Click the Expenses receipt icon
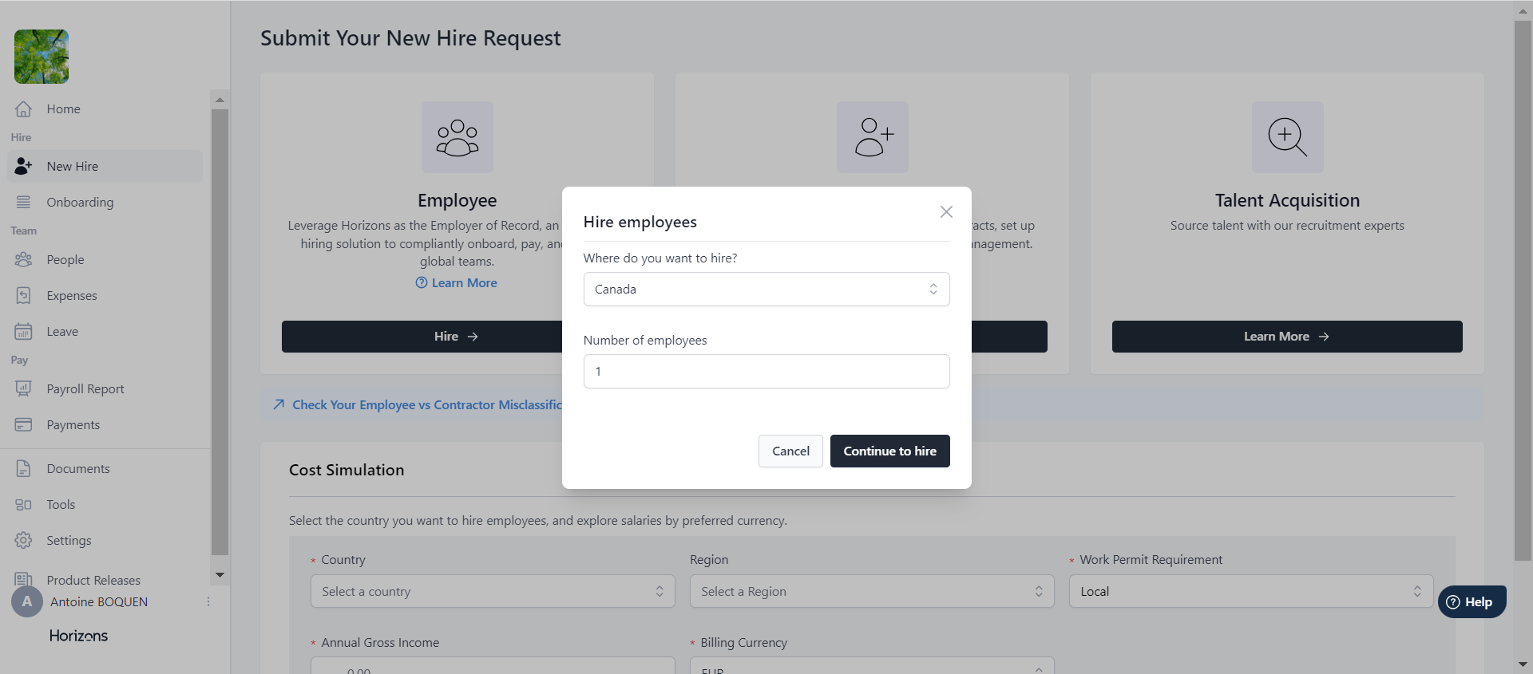Image resolution: width=1533 pixels, height=674 pixels. coord(23,296)
